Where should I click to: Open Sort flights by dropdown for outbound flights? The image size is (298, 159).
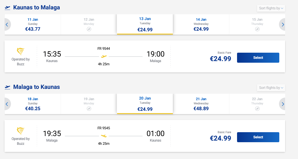271,8
